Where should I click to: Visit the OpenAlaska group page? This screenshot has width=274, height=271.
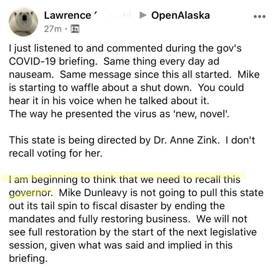(x=180, y=15)
